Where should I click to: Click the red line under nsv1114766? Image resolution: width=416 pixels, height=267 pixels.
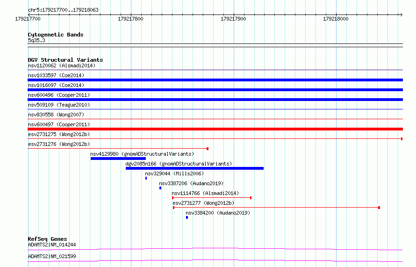click(x=212, y=198)
